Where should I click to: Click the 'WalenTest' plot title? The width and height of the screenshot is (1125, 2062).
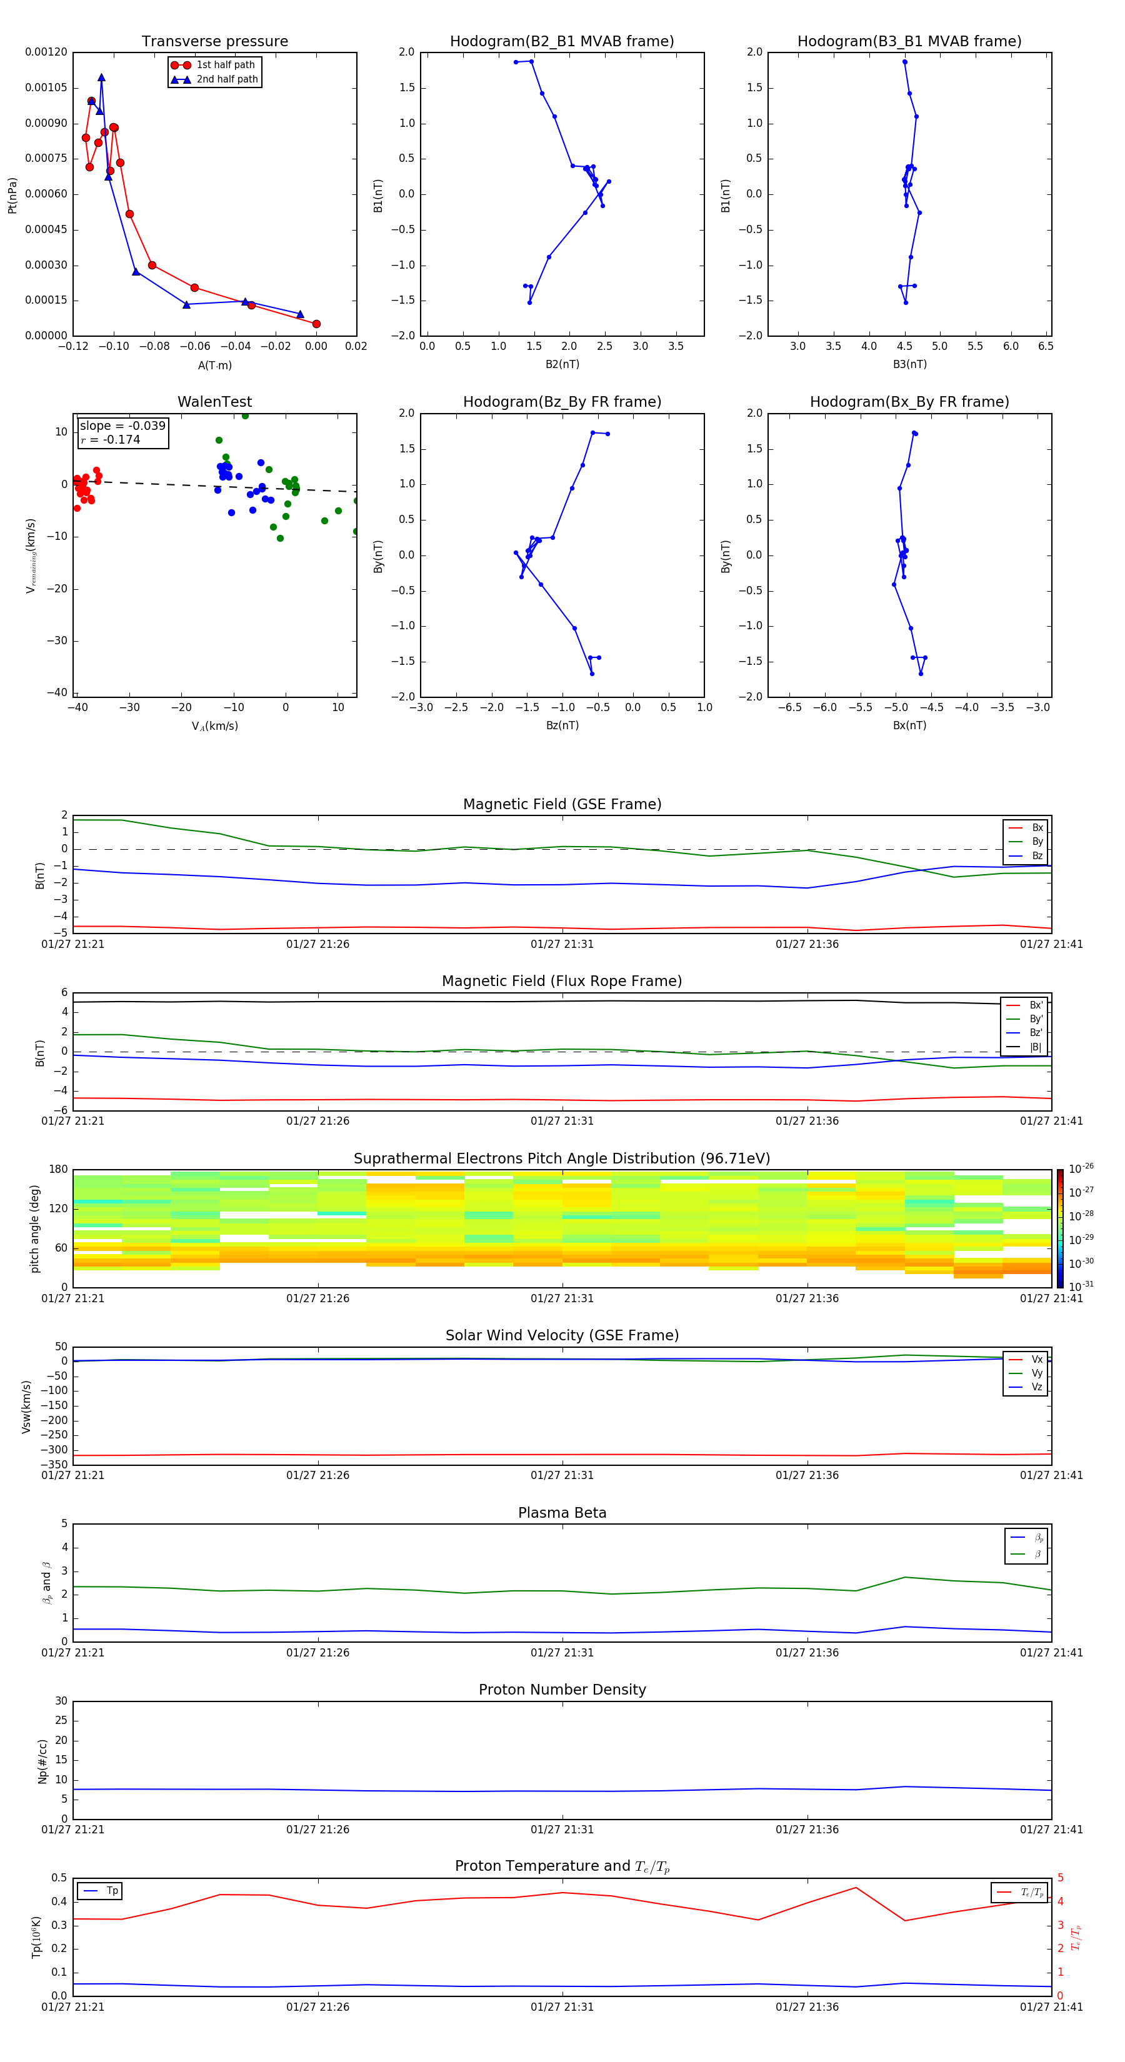pos(214,402)
